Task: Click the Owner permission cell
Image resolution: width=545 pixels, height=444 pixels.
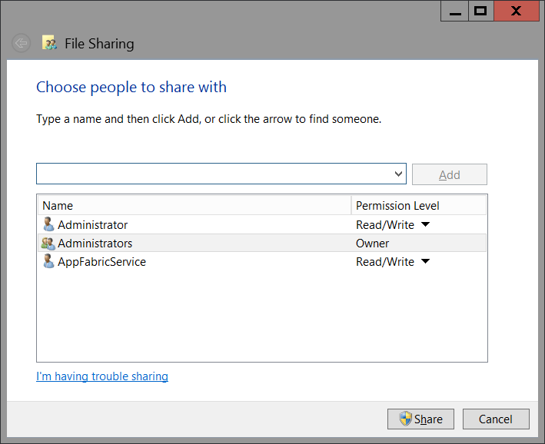Action: point(372,244)
